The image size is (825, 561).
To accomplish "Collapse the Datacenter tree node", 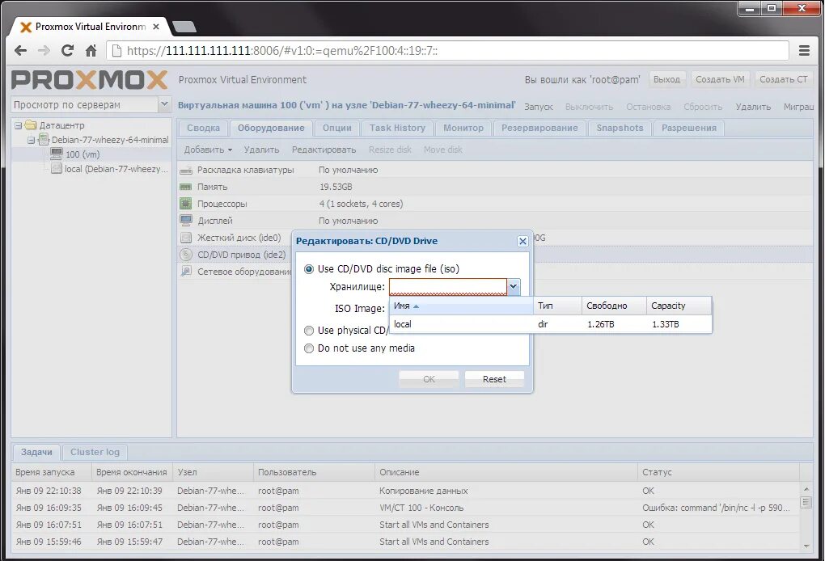I will (x=18, y=125).
